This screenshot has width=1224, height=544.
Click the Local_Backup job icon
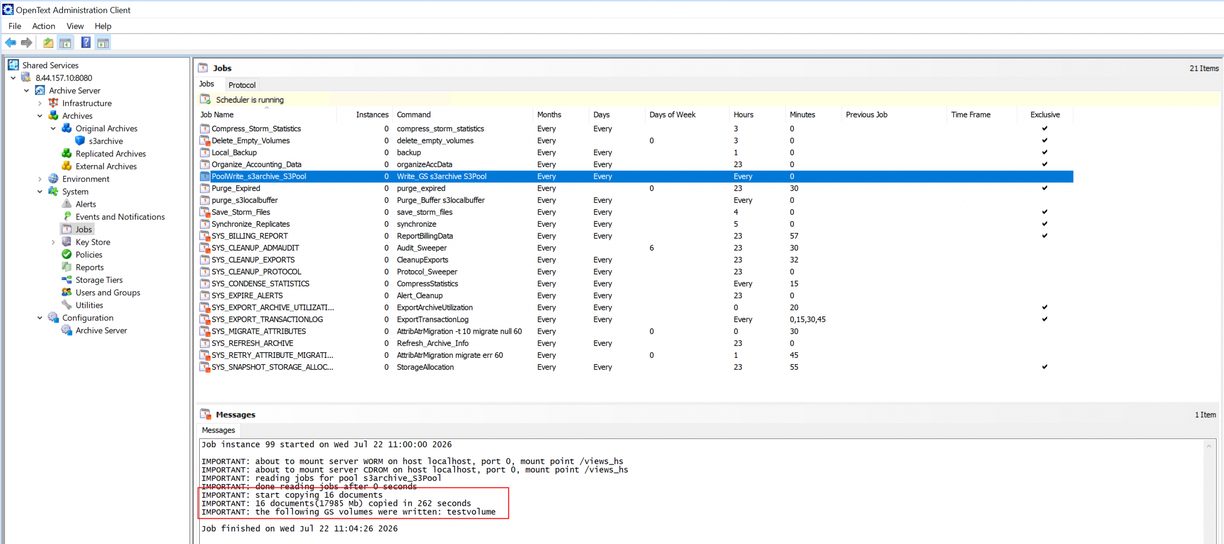tap(205, 152)
